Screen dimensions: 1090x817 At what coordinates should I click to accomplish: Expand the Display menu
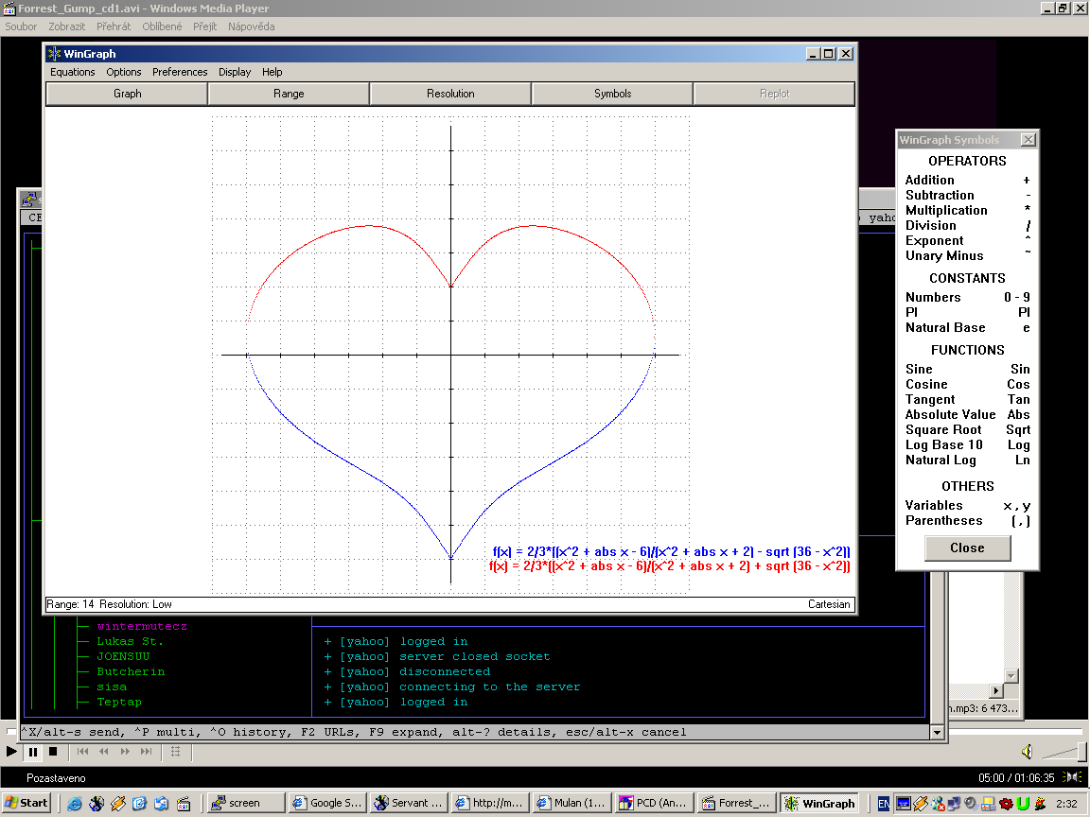tap(235, 72)
